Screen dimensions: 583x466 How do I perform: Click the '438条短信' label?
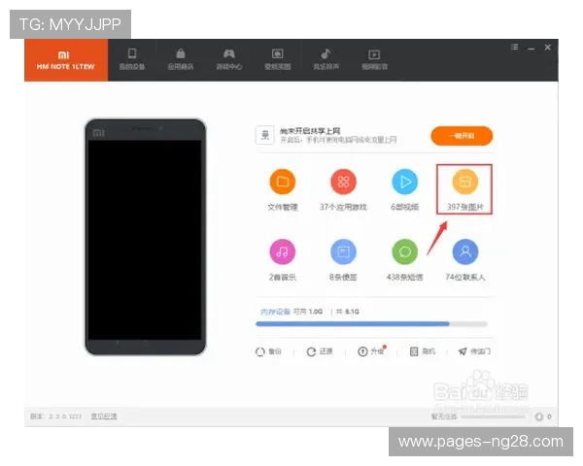point(404,278)
